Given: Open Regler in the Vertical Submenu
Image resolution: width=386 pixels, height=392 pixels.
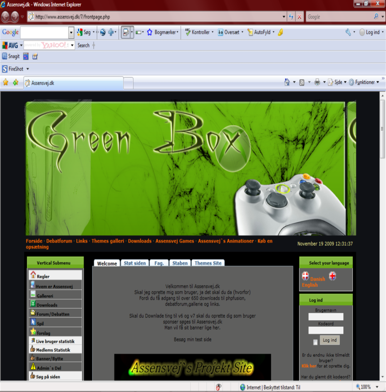Looking at the screenshot, I should click(55, 275).
